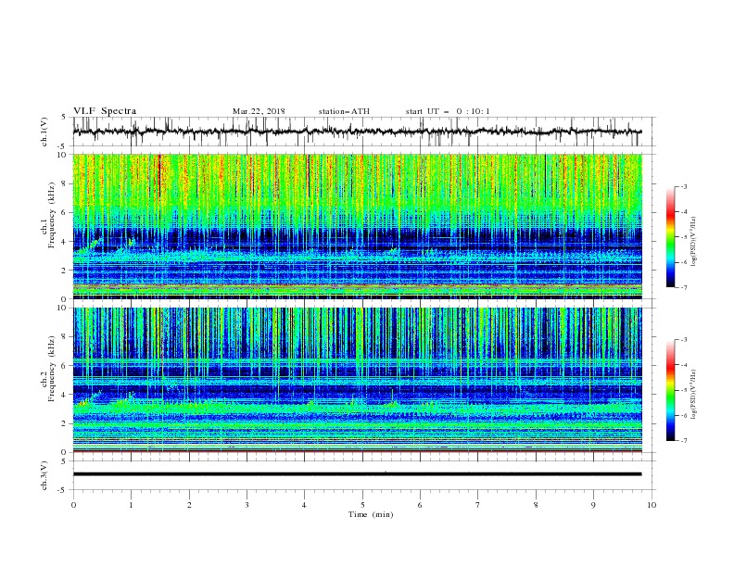The width and height of the screenshot is (734, 567).
Task: Click time axis tick label "8"
Action: pyautogui.click(x=536, y=505)
